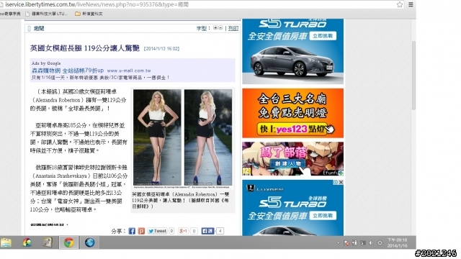Increase font size with plus icon
This screenshot has height=259, width=461.
point(215,27)
